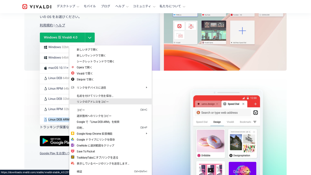
Task: Choose 印刷 from context menu
Action: pyautogui.click(x=111, y=128)
